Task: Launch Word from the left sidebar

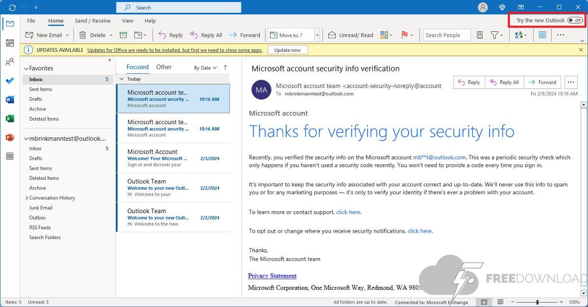Action: click(9, 100)
